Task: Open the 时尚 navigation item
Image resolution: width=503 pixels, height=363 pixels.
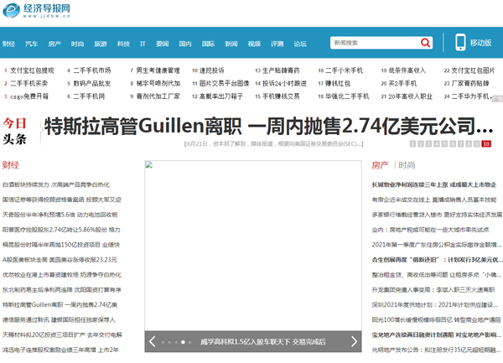Action: pos(77,44)
